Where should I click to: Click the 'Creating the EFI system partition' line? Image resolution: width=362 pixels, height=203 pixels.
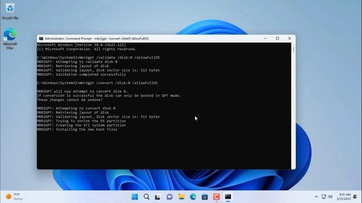pos(81,125)
